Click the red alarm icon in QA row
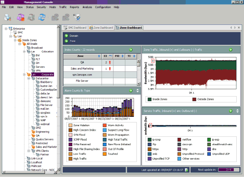Viewport: 244px width, 177px height. tap(110, 62)
